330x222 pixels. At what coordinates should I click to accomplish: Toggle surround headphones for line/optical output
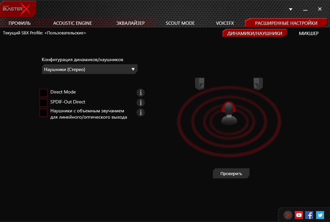tap(43, 113)
